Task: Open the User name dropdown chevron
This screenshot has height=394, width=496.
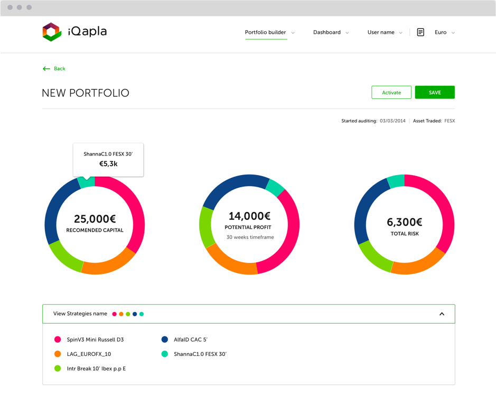Action: point(400,33)
